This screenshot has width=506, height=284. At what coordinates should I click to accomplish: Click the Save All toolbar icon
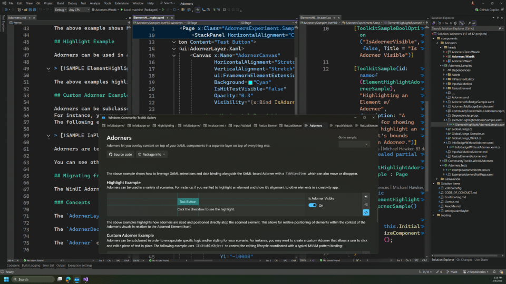(x=35, y=9)
